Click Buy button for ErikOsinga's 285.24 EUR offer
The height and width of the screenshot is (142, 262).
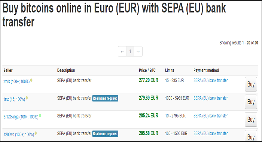click(x=251, y=120)
